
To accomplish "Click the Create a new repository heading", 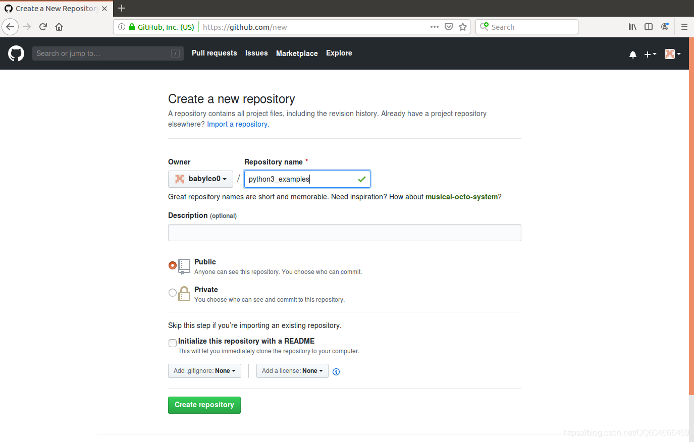I will [232, 99].
